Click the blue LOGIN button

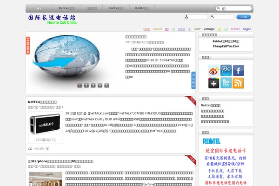(x=244, y=17)
